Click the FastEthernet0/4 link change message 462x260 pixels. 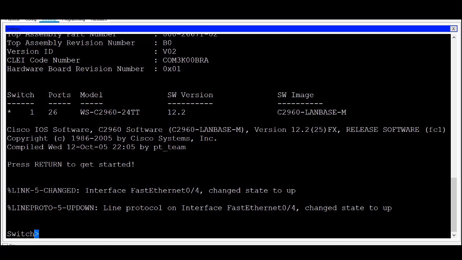[151, 190]
